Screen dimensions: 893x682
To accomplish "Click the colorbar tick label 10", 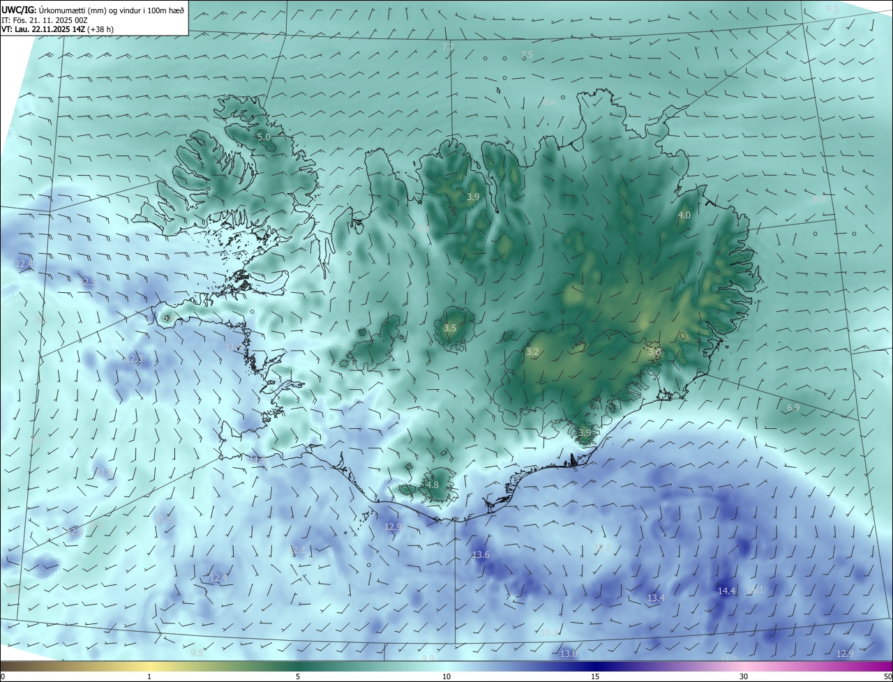I will (446, 676).
